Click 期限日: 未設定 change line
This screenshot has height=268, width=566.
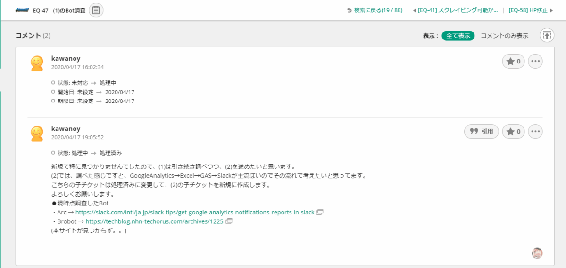pos(92,101)
